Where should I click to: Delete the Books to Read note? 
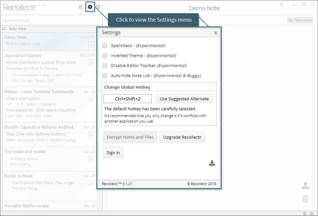pyautogui.click(x=91, y=183)
